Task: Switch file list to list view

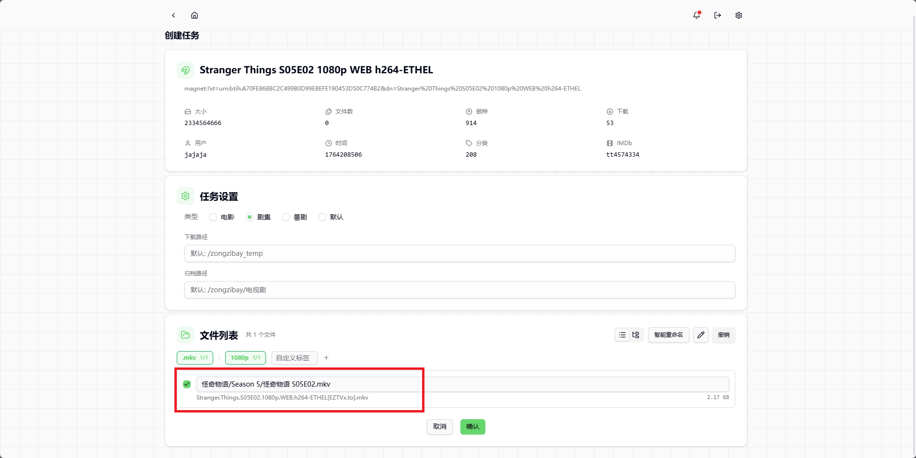Action: (x=622, y=335)
